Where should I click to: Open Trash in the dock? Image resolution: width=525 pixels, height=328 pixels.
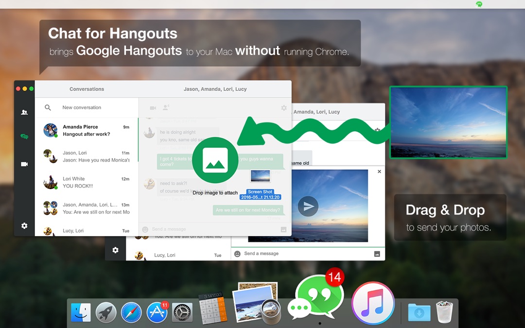pyautogui.click(x=444, y=312)
